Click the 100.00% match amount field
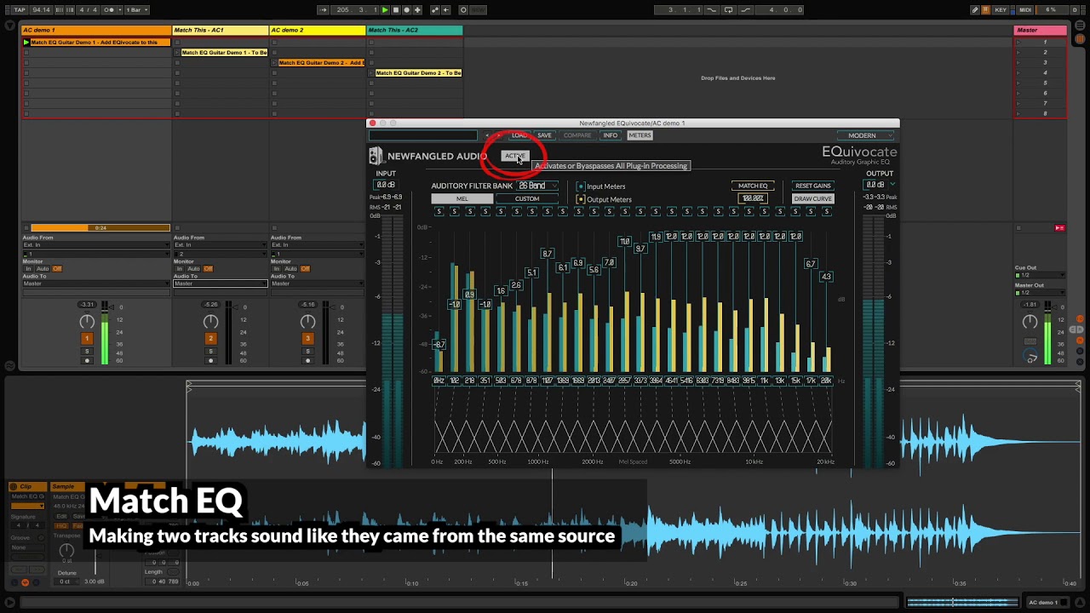The width and height of the screenshot is (1090, 613). (x=752, y=198)
